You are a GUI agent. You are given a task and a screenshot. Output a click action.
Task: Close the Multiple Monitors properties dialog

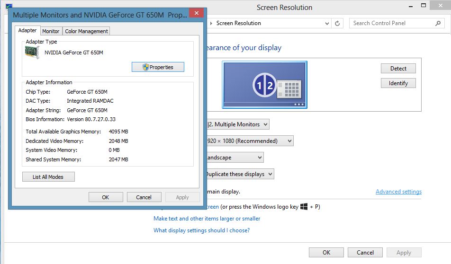click(x=197, y=13)
